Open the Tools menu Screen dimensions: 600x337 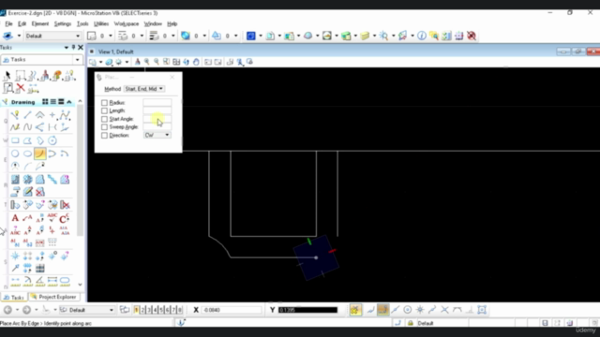(82, 23)
